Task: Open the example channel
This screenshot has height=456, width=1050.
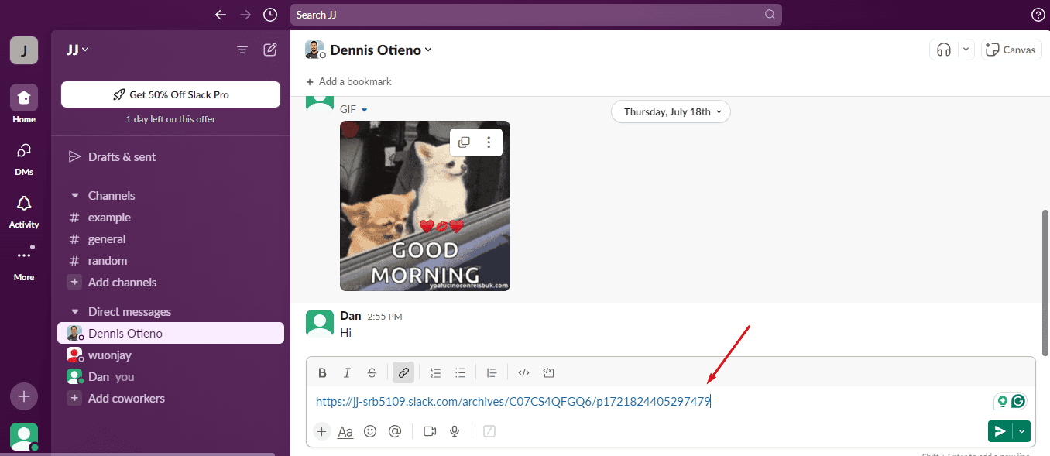Action: [109, 218]
